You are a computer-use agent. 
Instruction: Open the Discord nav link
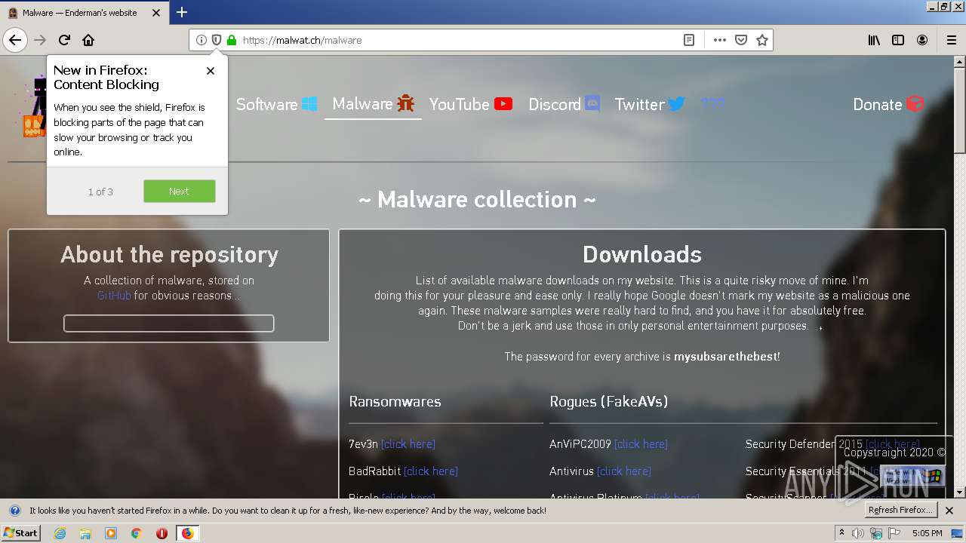click(x=564, y=104)
